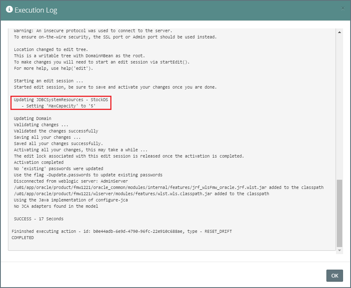Click the 'Validated the changes successfully' line
This screenshot has height=288, width=351.
point(56,131)
